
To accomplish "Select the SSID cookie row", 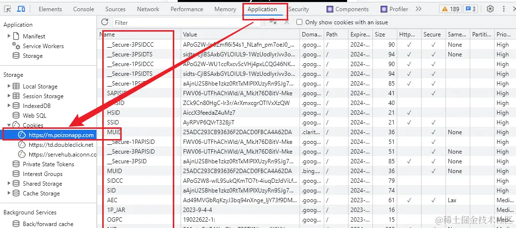I will click(306, 122).
